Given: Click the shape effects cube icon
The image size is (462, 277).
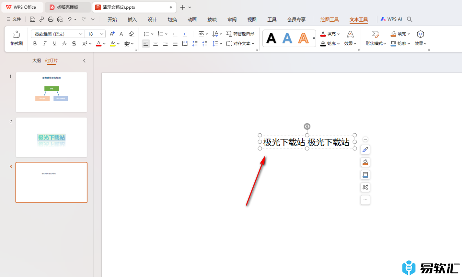Looking at the screenshot, I should 420,34.
